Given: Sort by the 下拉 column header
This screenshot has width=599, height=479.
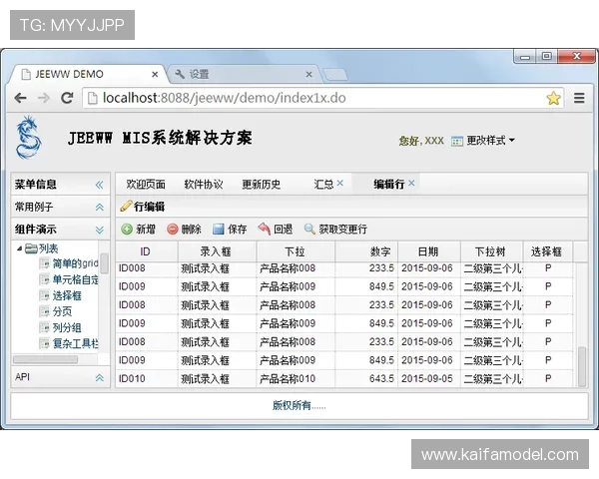Looking at the screenshot, I should coord(296,251).
